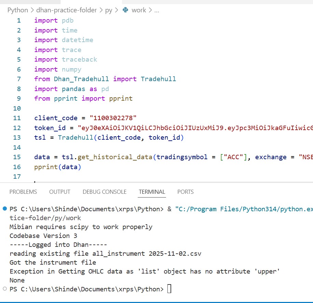313x303 pixels.
Task: Expand the 'py' breadcrumb segment
Action: click(108, 10)
